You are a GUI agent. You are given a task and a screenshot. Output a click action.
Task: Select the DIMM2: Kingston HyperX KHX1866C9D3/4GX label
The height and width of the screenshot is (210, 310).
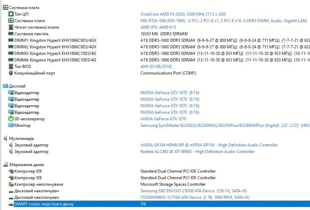coord(55,46)
